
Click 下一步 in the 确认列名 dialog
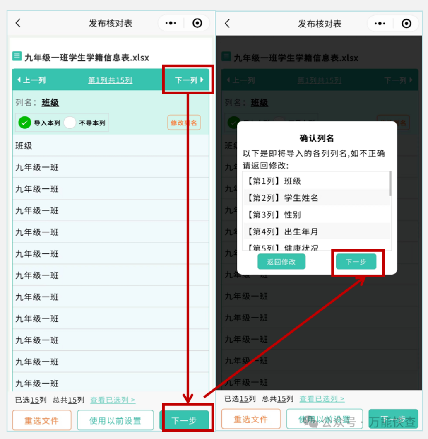tap(356, 262)
